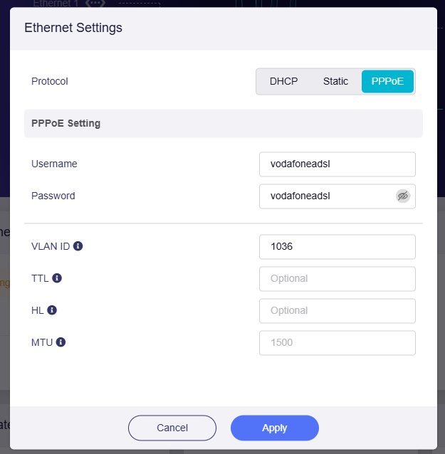The width and height of the screenshot is (445, 454).
Task: Click the TTL info icon
Action: 57,278
